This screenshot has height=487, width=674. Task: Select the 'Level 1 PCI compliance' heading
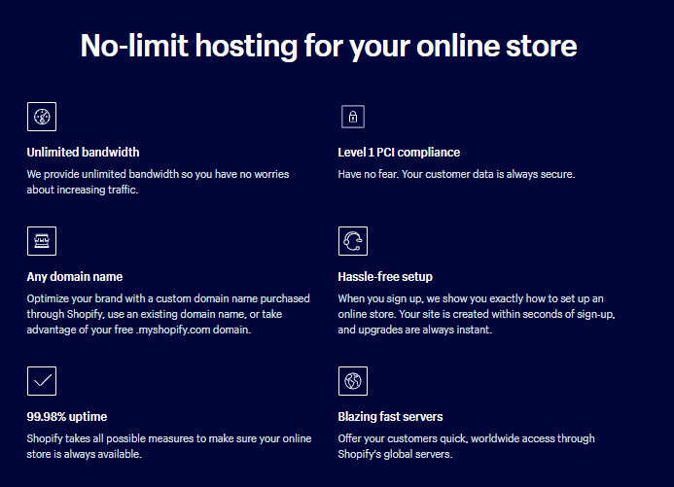tap(399, 152)
